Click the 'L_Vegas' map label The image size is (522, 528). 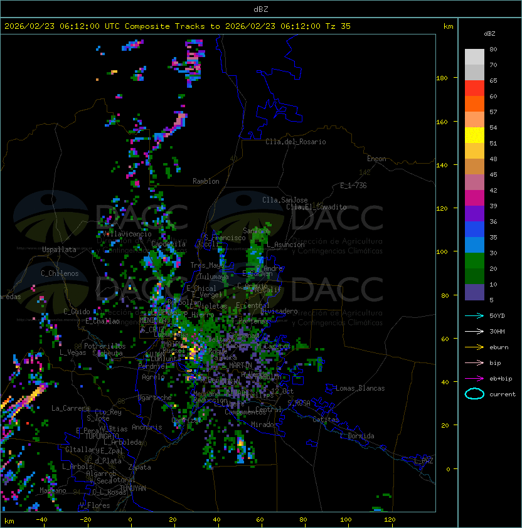tap(73, 352)
